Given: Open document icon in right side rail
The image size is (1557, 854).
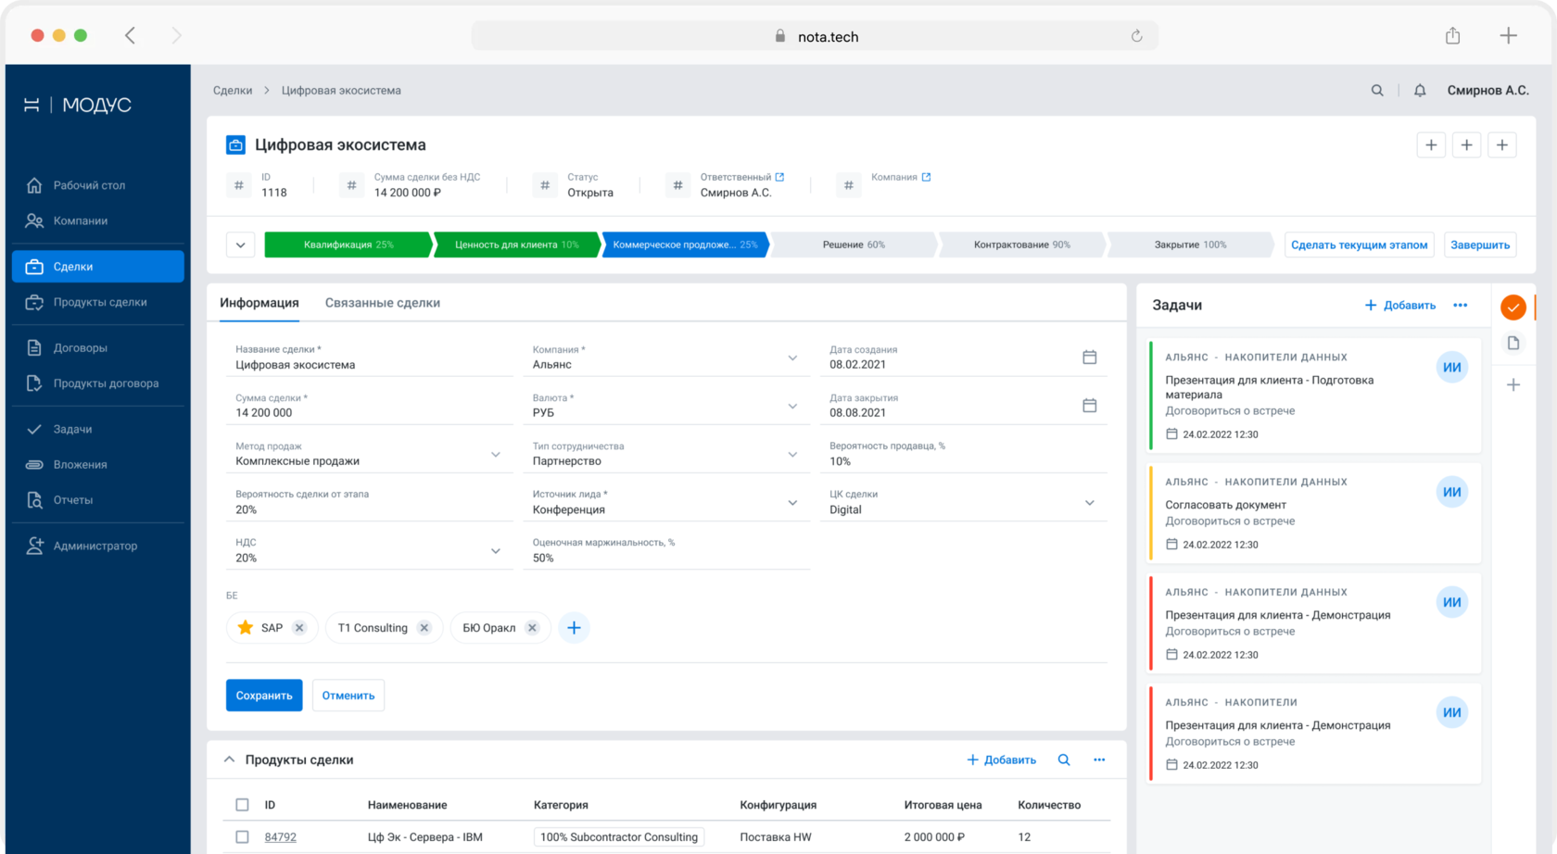Looking at the screenshot, I should coord(1513,344).
